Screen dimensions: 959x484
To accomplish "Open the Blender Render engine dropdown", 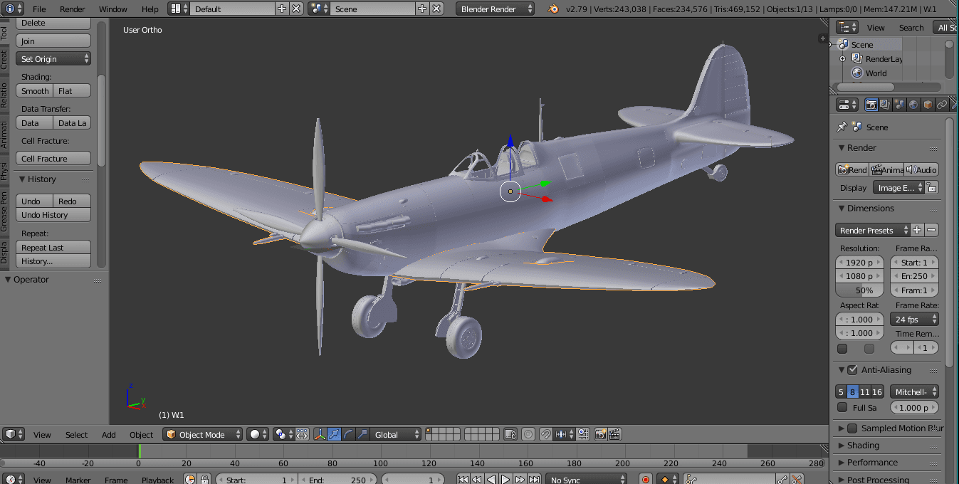I will tap(495, 9).
